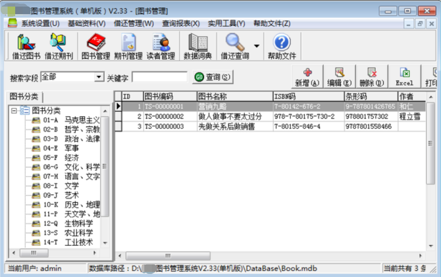Click the 关键字 input field
Viewport: 441px width, 277px height.
click(x=159, y=77)
